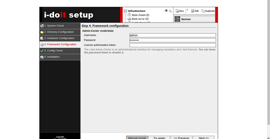Click the Directory Configuration folder icon

[42, 32]
